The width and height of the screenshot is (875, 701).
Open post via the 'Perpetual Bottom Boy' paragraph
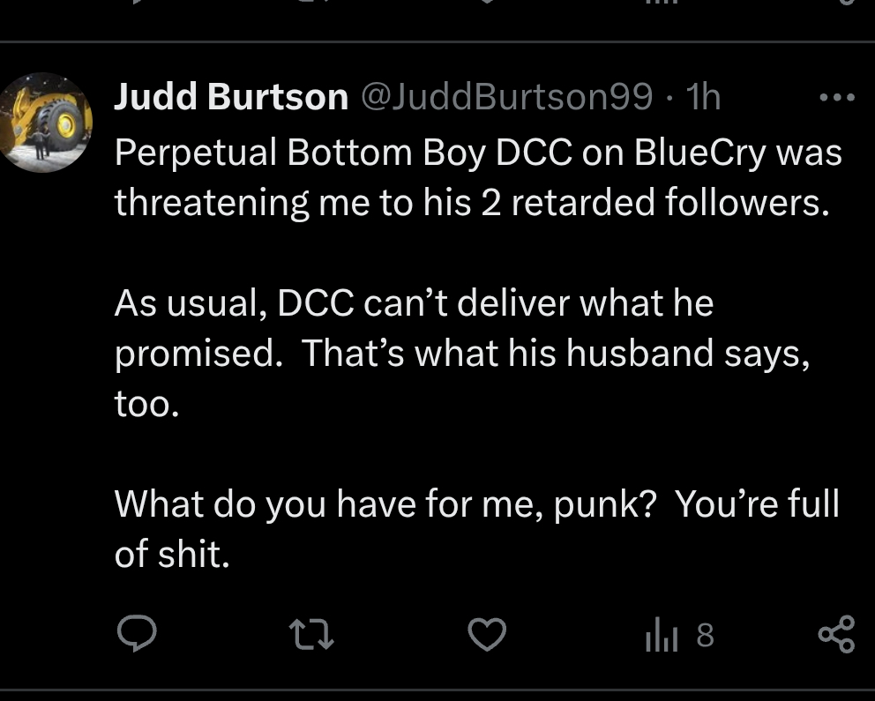tap(476, 178)
